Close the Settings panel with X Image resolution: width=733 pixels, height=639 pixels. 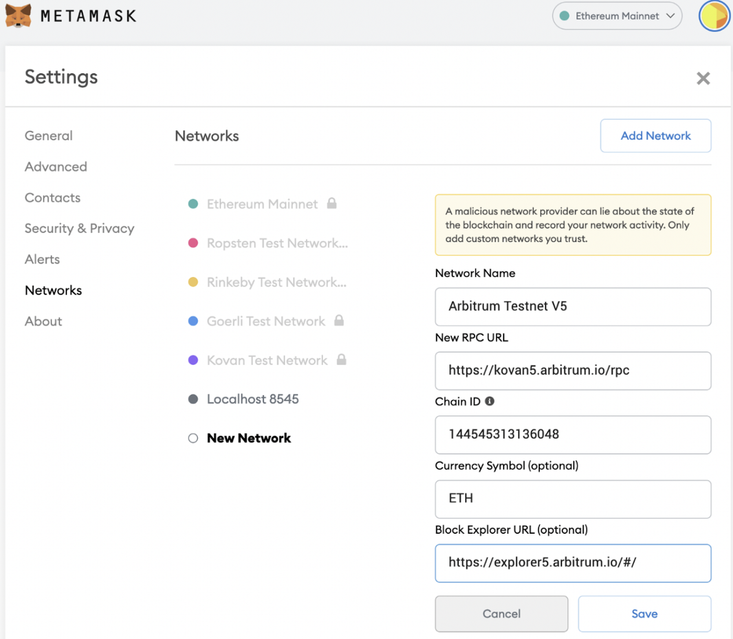tap(703, 79)
